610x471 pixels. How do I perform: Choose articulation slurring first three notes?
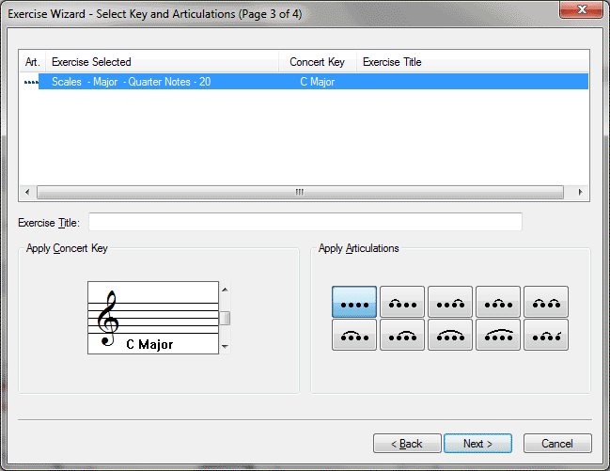click(354, 335)
